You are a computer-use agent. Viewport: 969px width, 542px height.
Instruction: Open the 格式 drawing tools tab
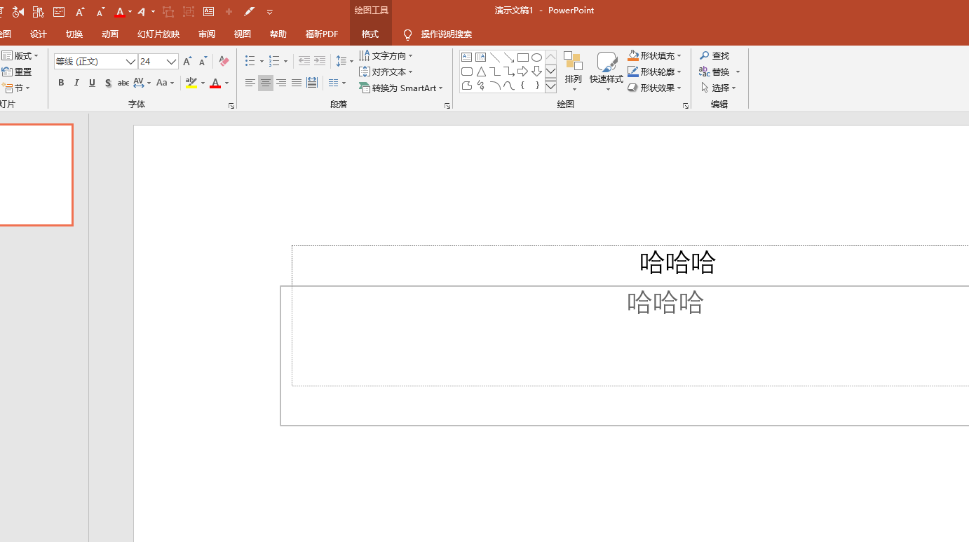[370, 34]
